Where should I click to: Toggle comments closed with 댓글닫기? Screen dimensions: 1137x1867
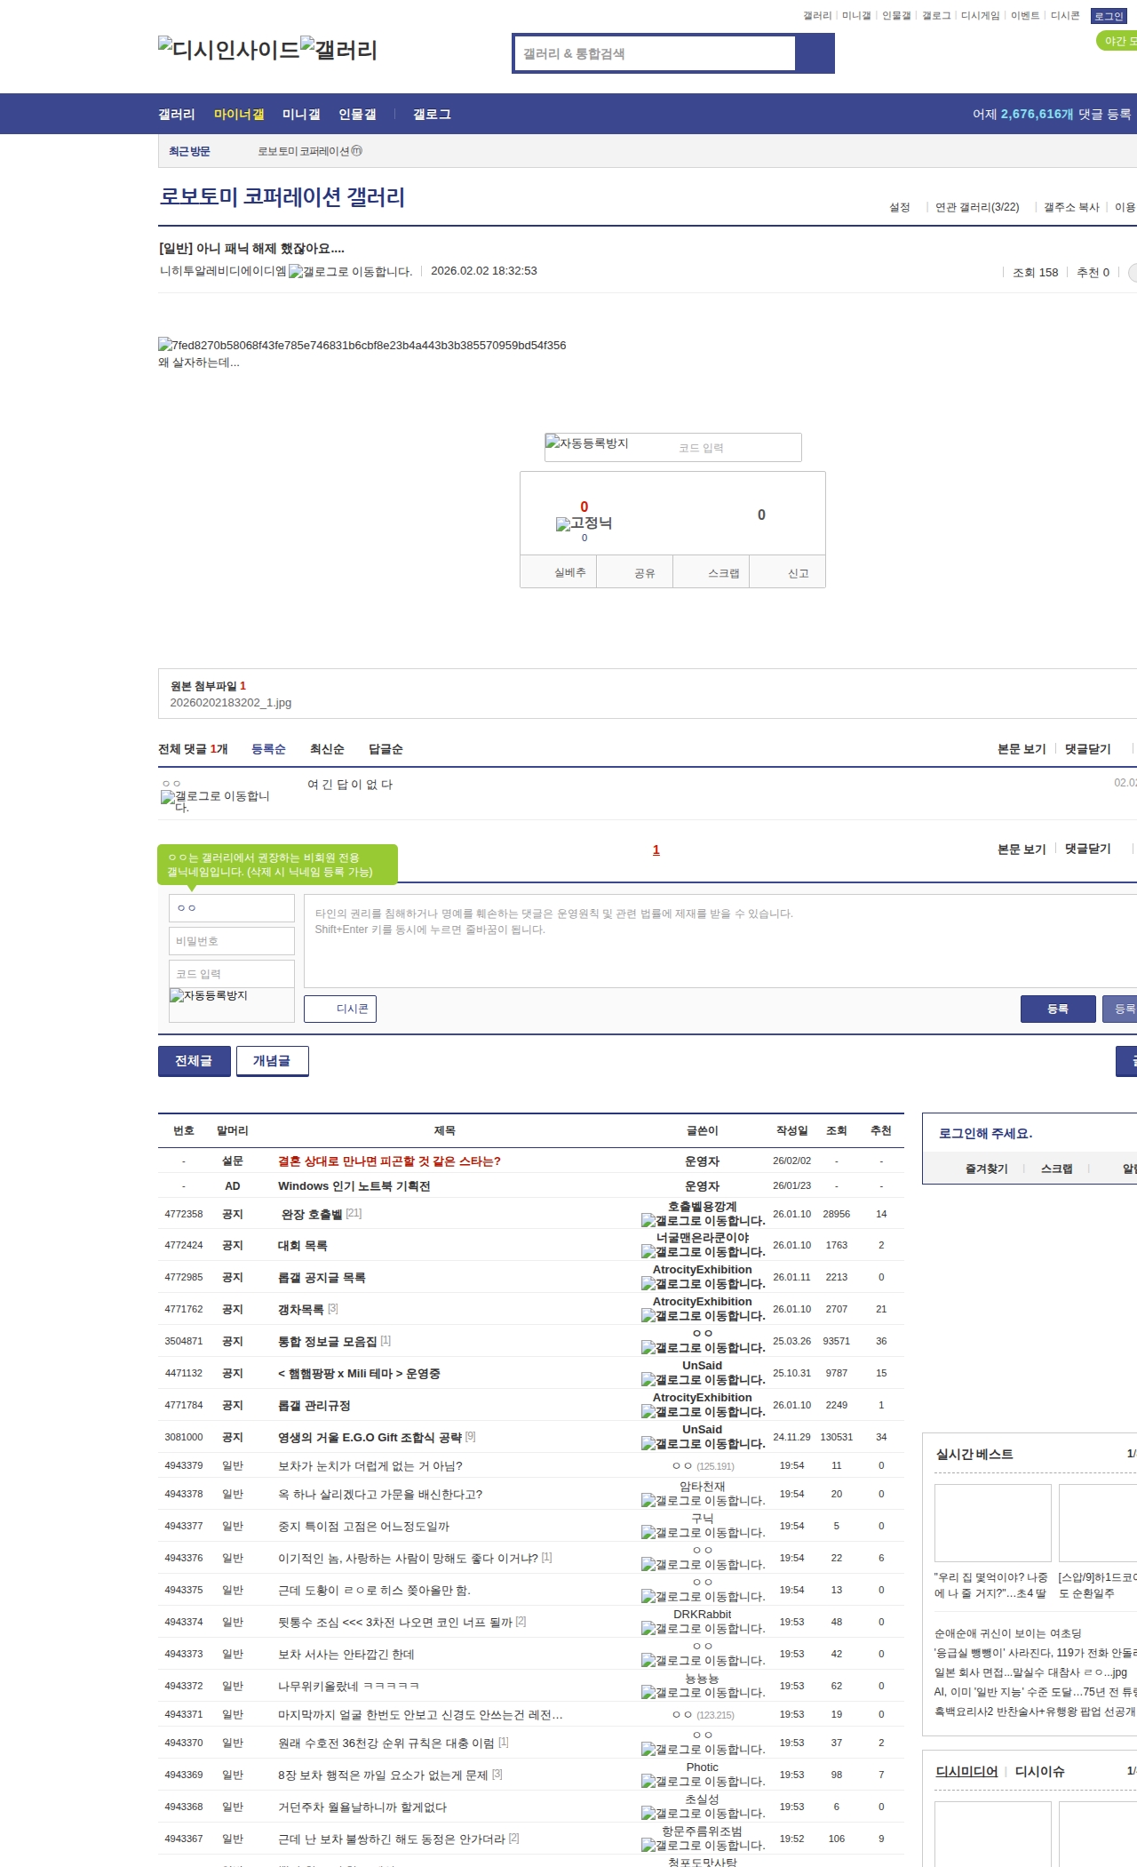point(1087,749)
